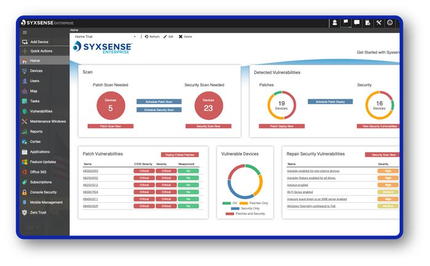Refresh the dashboard
430x266 pixels.
tap(152, 37)
